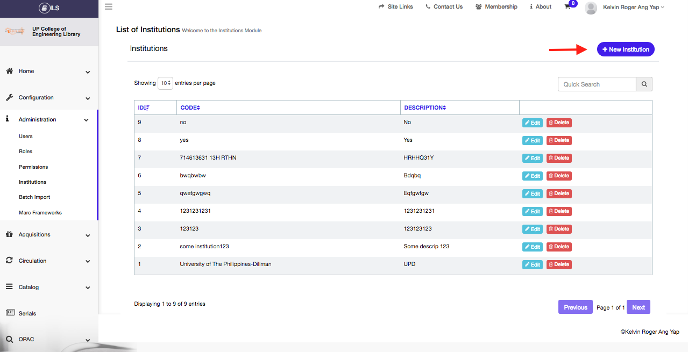Click the user avatar icon
This screenshot has height=352, width=688.
pyautogui.click(x=591, y=8)
